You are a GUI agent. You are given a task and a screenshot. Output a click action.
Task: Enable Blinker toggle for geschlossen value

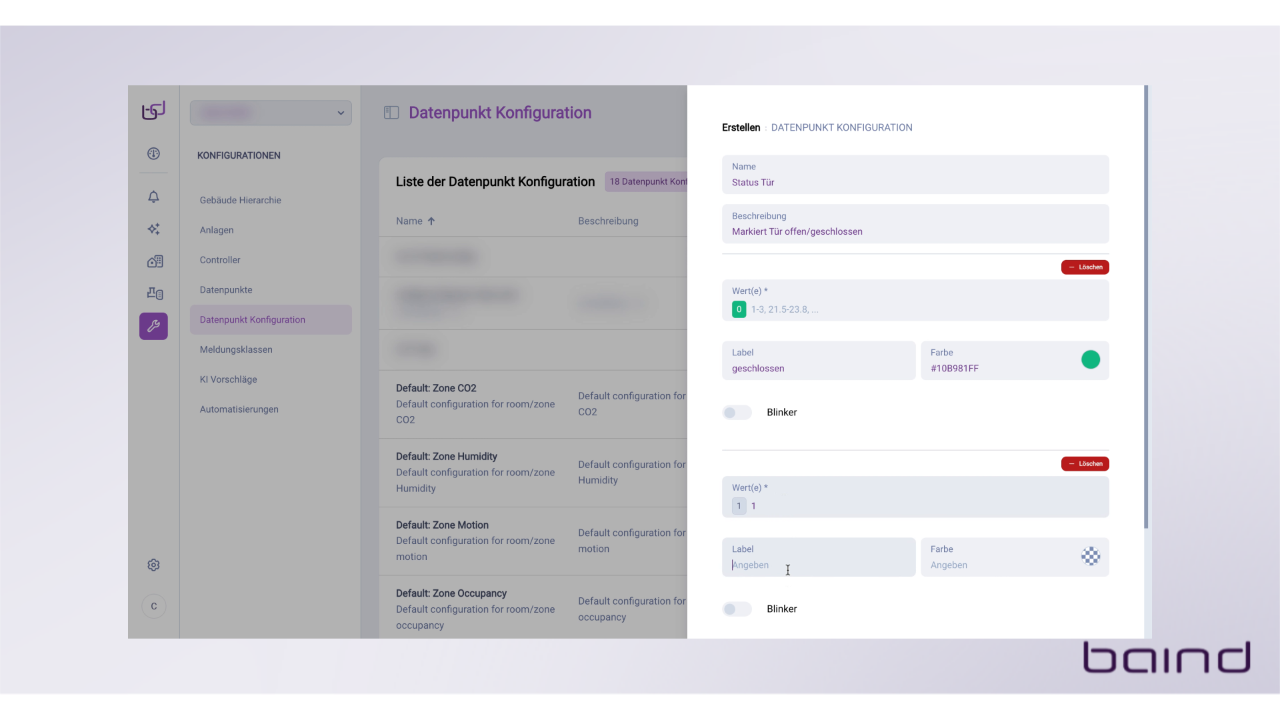(x=737, y=413)
